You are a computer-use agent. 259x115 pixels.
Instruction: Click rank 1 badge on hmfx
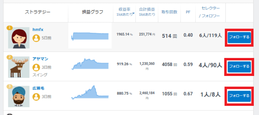click(9, 28)
